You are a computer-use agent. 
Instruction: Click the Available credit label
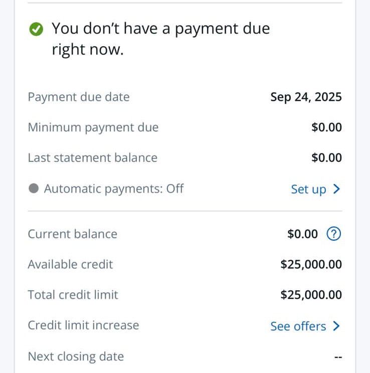pyautogui.click(x=71, y=264)
